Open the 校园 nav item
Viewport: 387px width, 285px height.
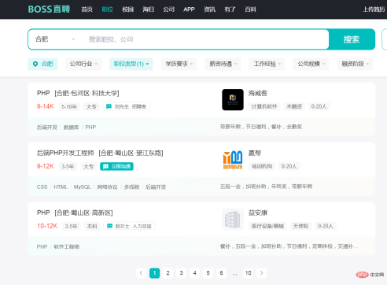pyautogui.click(x=127, y=9)
